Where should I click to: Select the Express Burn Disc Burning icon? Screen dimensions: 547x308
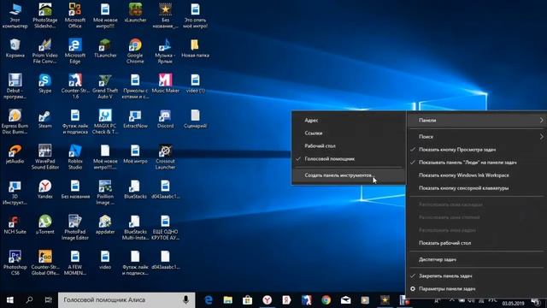click(15, 121)
